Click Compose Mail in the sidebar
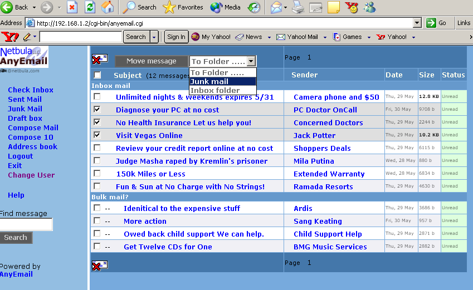 click(33, 127)
